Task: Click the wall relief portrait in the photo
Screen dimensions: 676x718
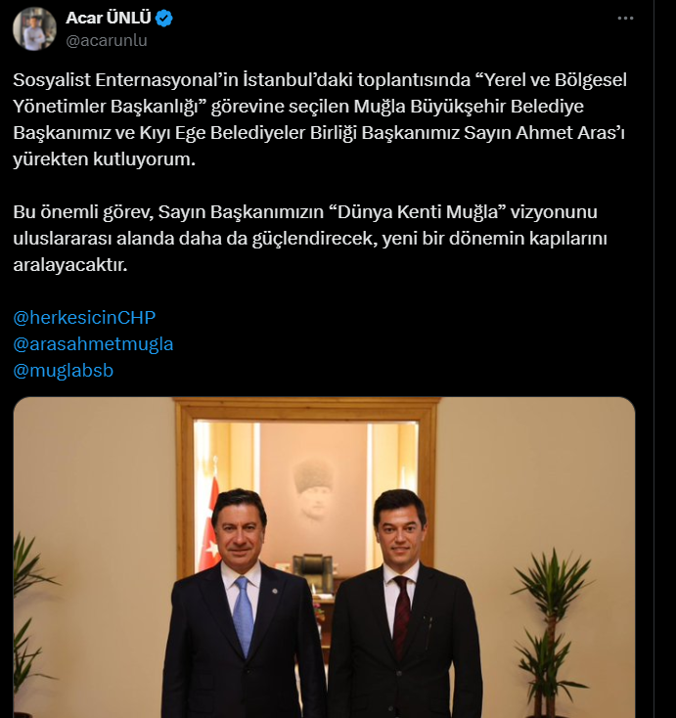Action: 314,491
